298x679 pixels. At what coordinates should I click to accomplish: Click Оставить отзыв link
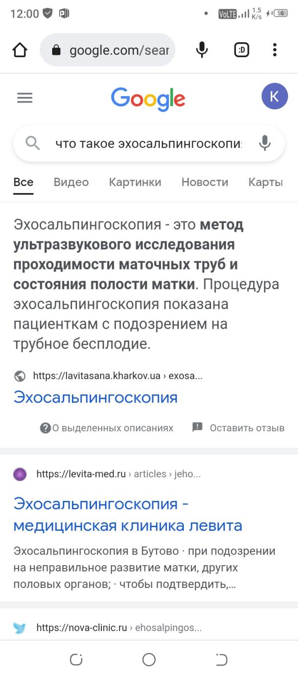[x=247, y=428]
